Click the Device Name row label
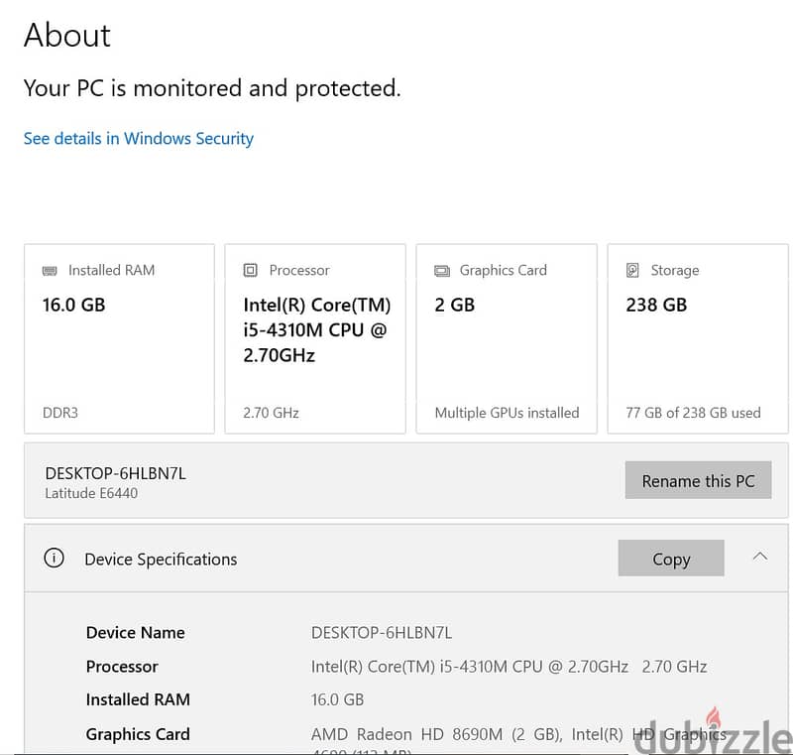 pos(136,633)
